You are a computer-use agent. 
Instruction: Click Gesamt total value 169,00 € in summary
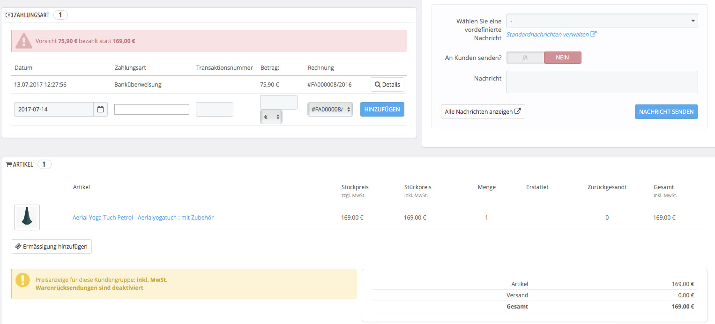683,307
